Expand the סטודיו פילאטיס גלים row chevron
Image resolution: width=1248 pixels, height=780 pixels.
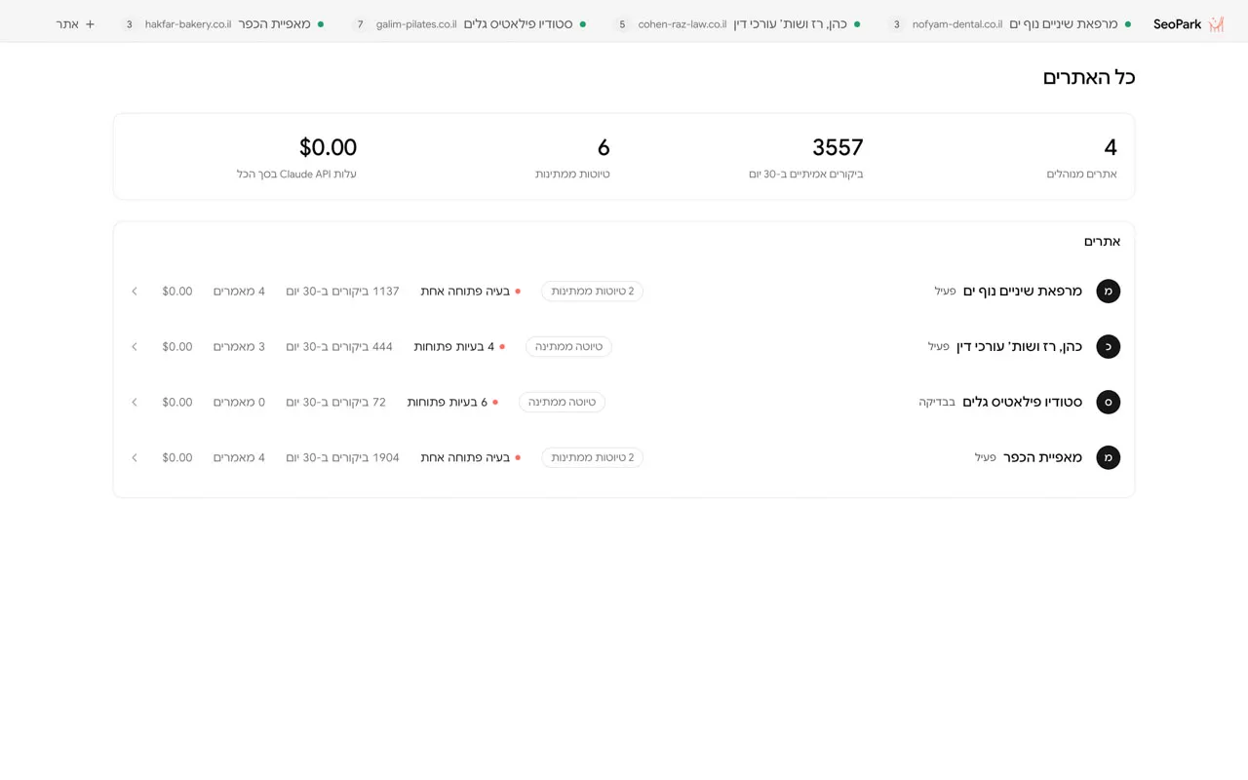tap(135, 402)
